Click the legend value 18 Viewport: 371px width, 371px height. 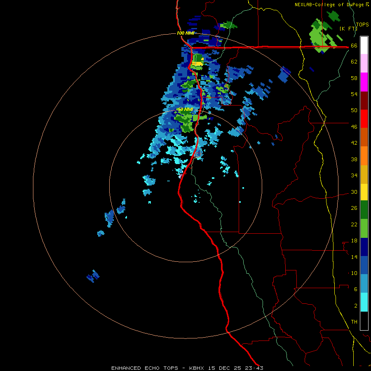pos(354,241)
